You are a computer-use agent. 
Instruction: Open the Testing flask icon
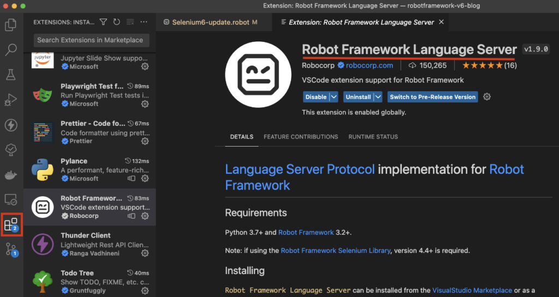coord(11,75)
